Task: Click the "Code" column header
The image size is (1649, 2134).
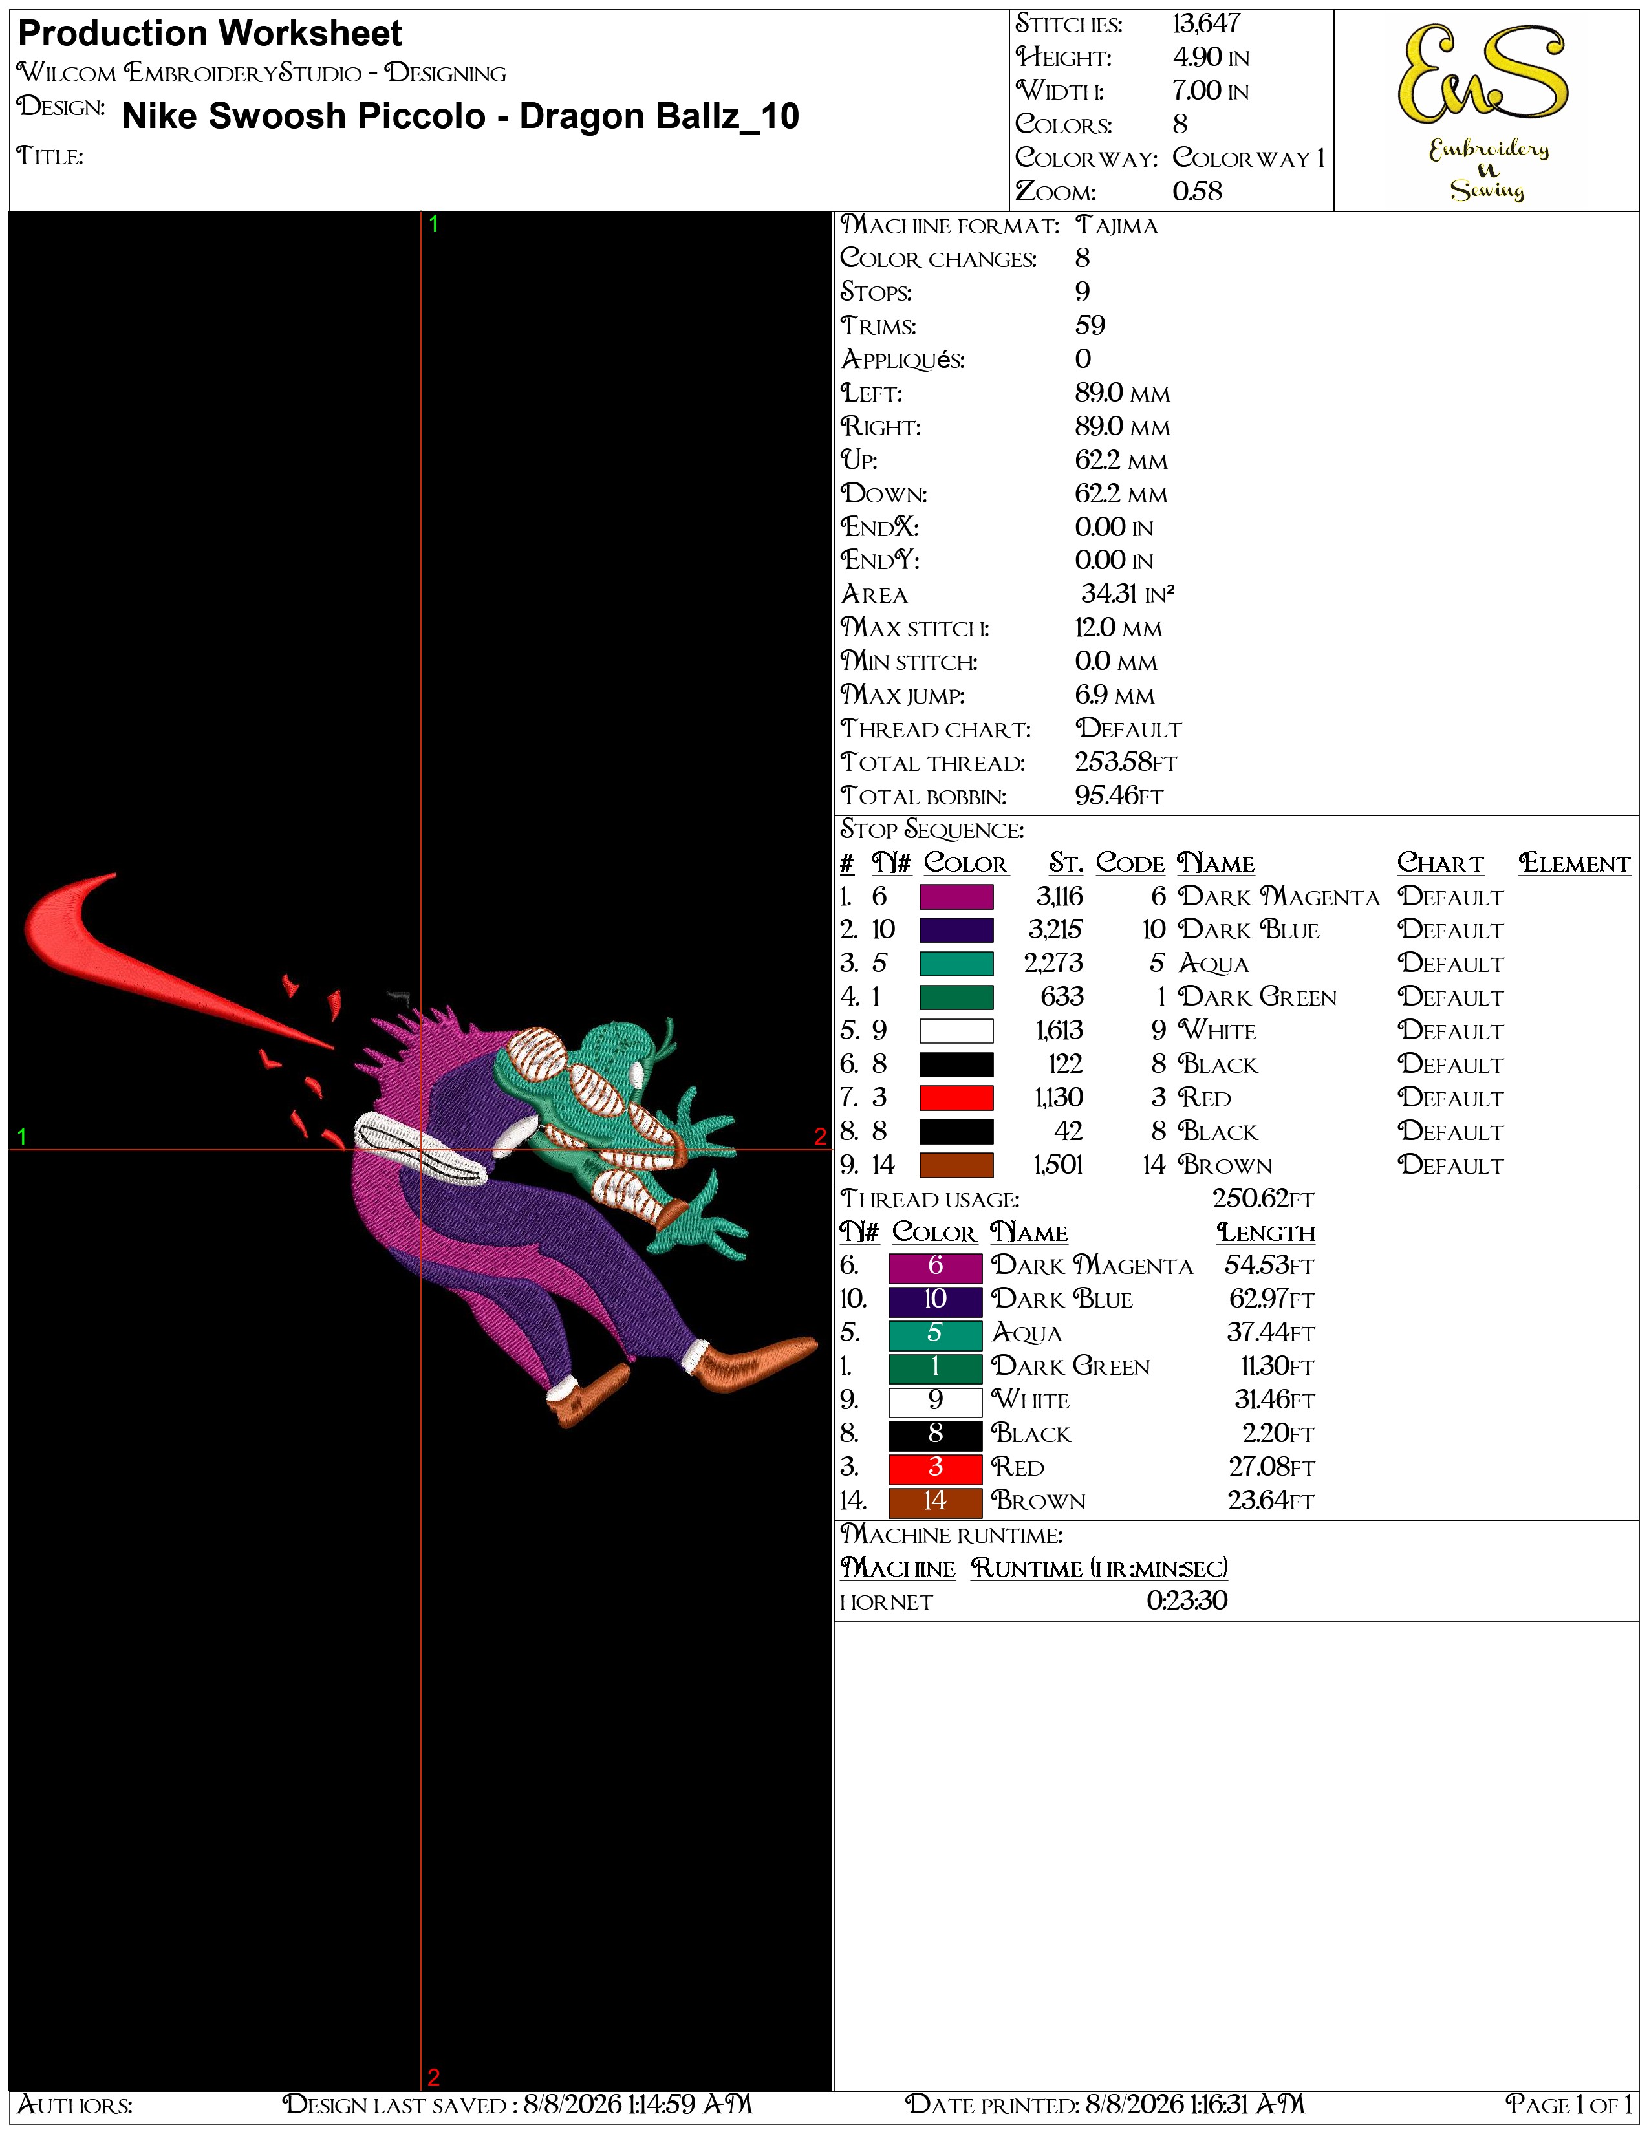Action: (1130, 864)
